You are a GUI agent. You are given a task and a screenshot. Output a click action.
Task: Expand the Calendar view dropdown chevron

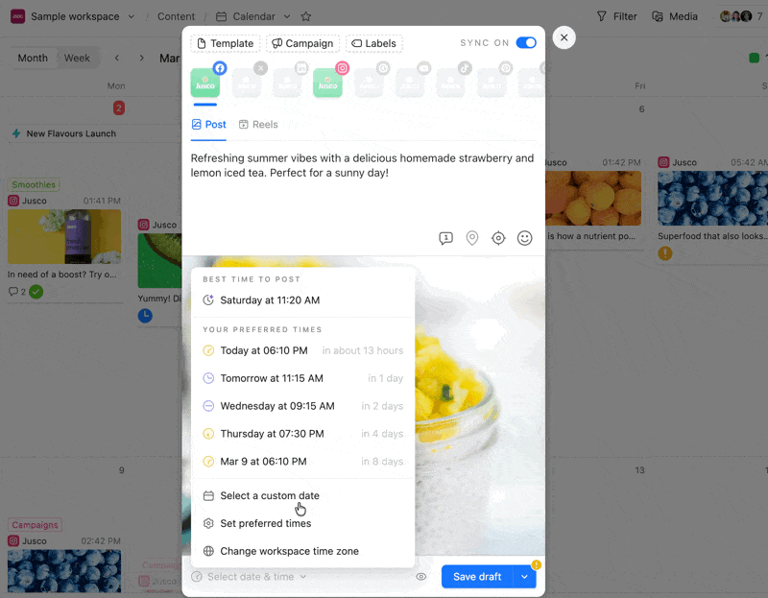point(287,16)
